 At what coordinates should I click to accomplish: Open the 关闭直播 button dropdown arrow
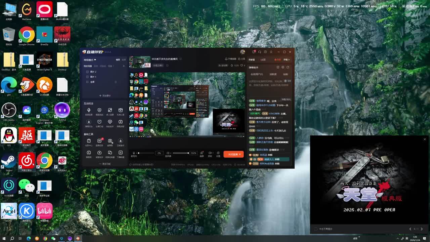click(240, 154)
